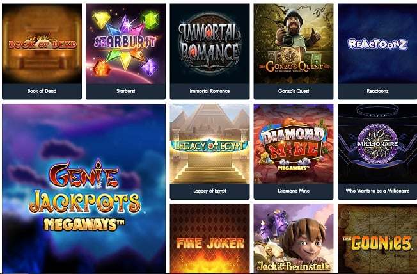The image size is (417, 274).
Task: Click the Fire Joker game thumbnail
Action: coord(210,239)
